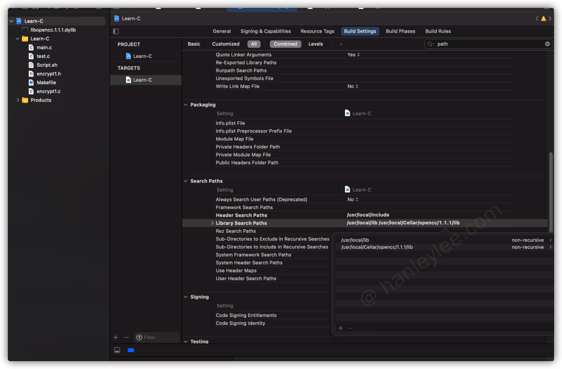Toggle the project/targets list sidebar icon
Image resolution: width=562 pixels, height=369 pixels.
(116, 31)
